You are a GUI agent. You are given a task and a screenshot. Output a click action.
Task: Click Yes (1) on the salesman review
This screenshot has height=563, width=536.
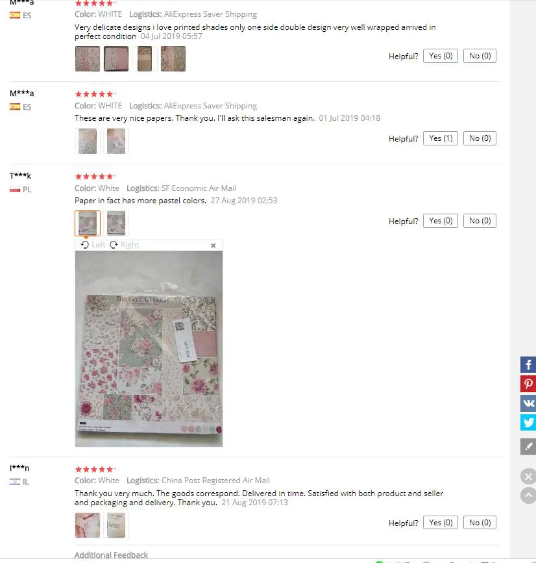(x=441, y=138)
